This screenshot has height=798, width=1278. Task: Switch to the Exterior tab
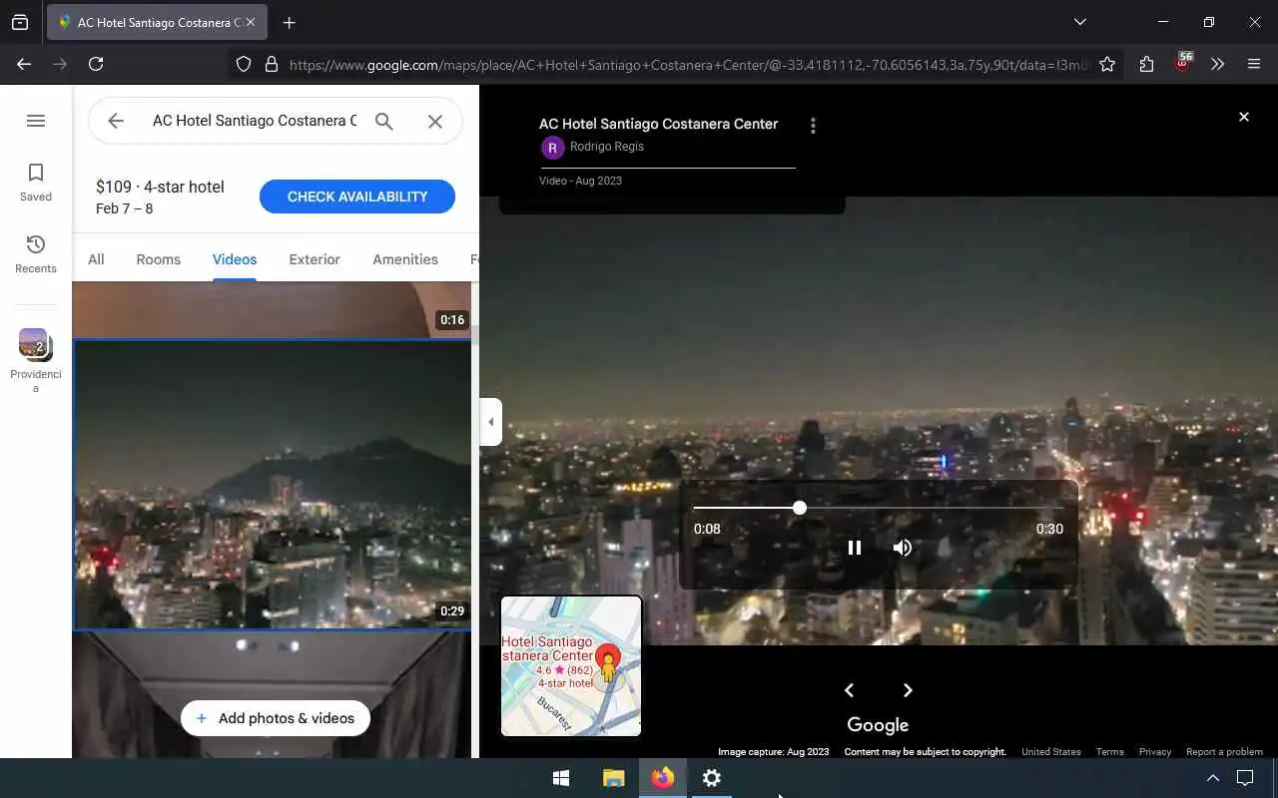[x=315, y=259]
